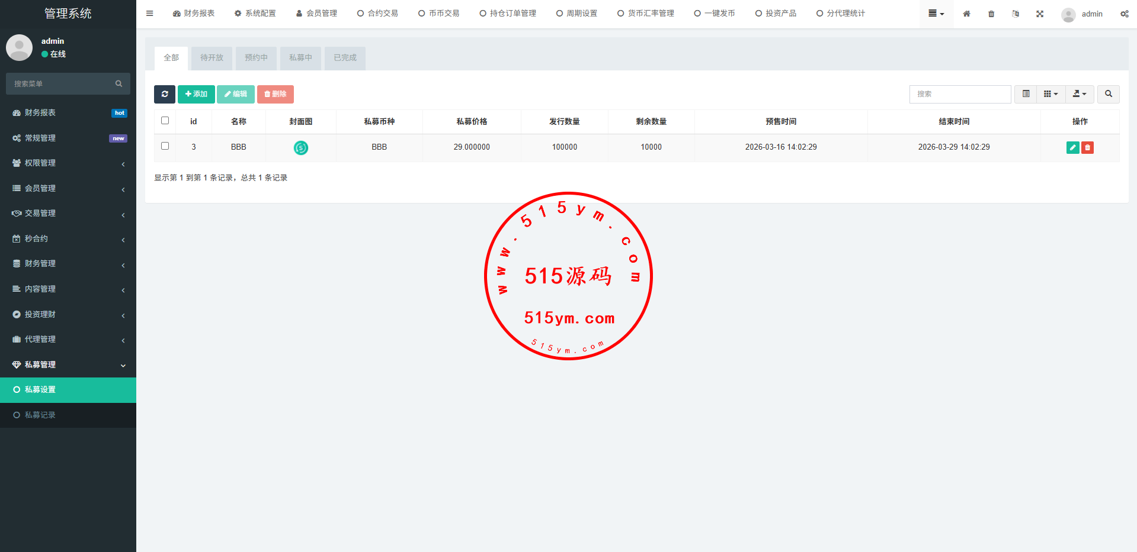Expand the 权限管理 sidebar menu
Image resolution: width=1137 pixels, height=552 pixels.
[68, 163]
